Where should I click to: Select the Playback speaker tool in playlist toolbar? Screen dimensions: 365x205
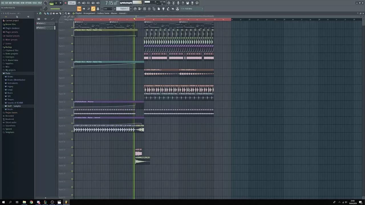[x=69, y=13]
